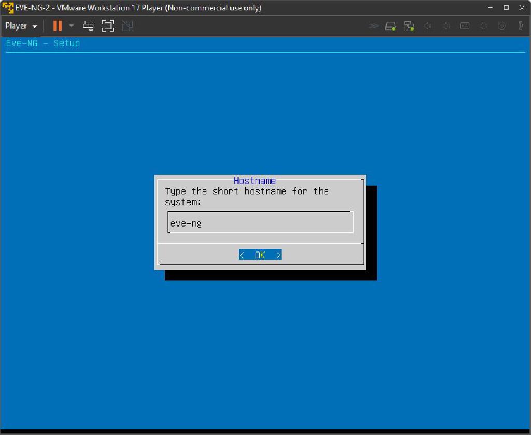Click the Unity mode icon
The height and width of the screenshot is (435, 531).
[128, 26]
